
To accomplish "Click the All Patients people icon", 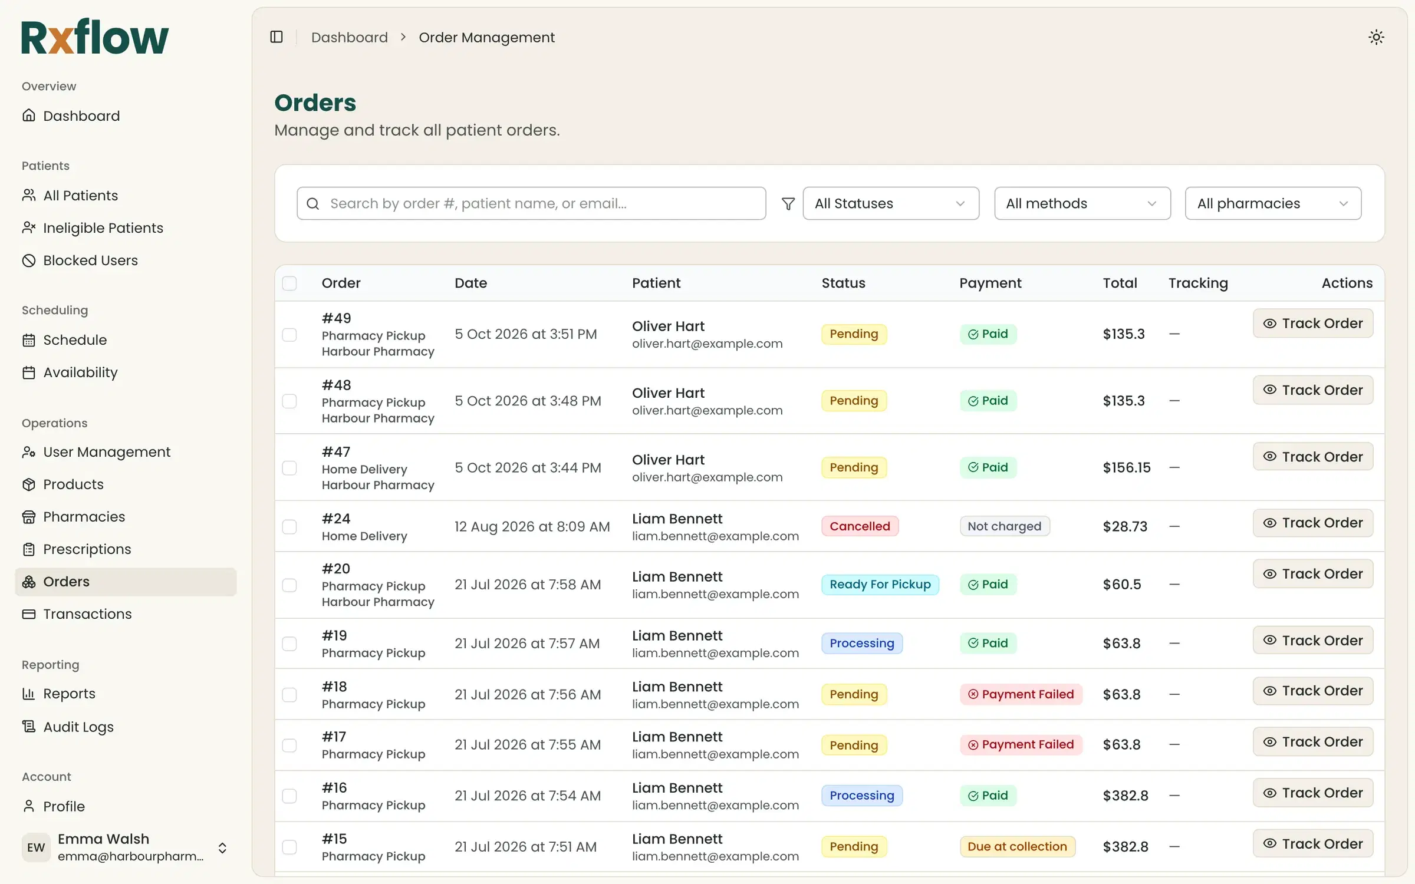I will [29, 195].
